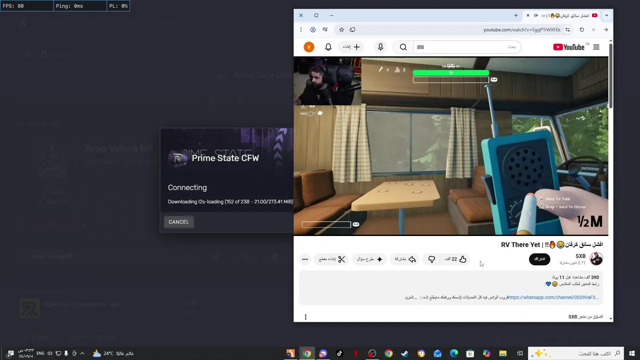Viewport: 640px width, 360px height.
Task: Open the YouTube hamburger guide menu
Action: pyautogui.click(x=596, y=47)
